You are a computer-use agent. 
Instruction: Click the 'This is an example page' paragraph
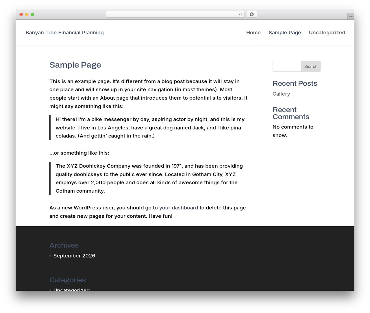(x=149, y=94)
